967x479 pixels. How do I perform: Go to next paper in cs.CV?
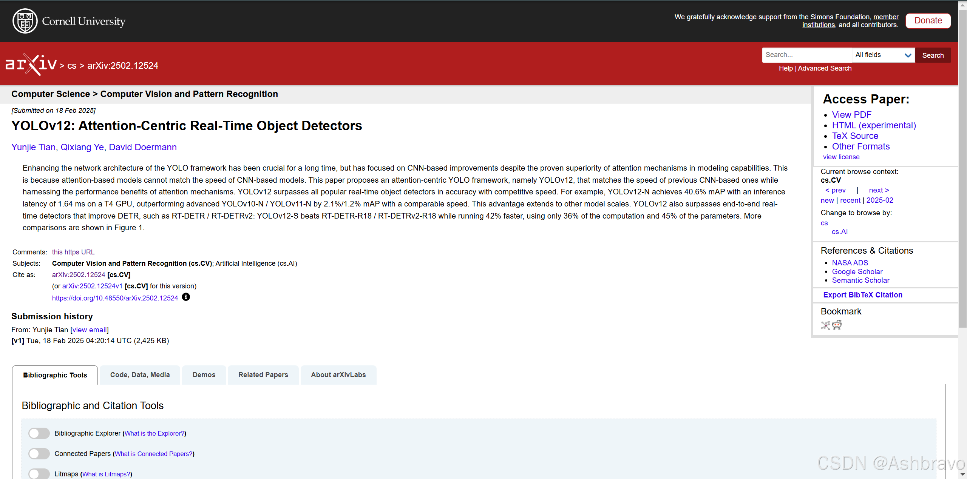(x=879, y=190)
